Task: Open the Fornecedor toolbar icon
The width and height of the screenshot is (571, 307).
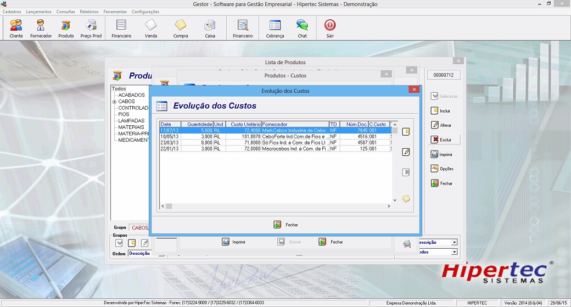Action: tap(41, 29)
